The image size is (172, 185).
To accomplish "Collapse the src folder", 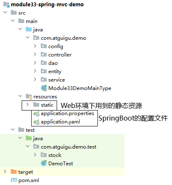I will tap(5, 12).
